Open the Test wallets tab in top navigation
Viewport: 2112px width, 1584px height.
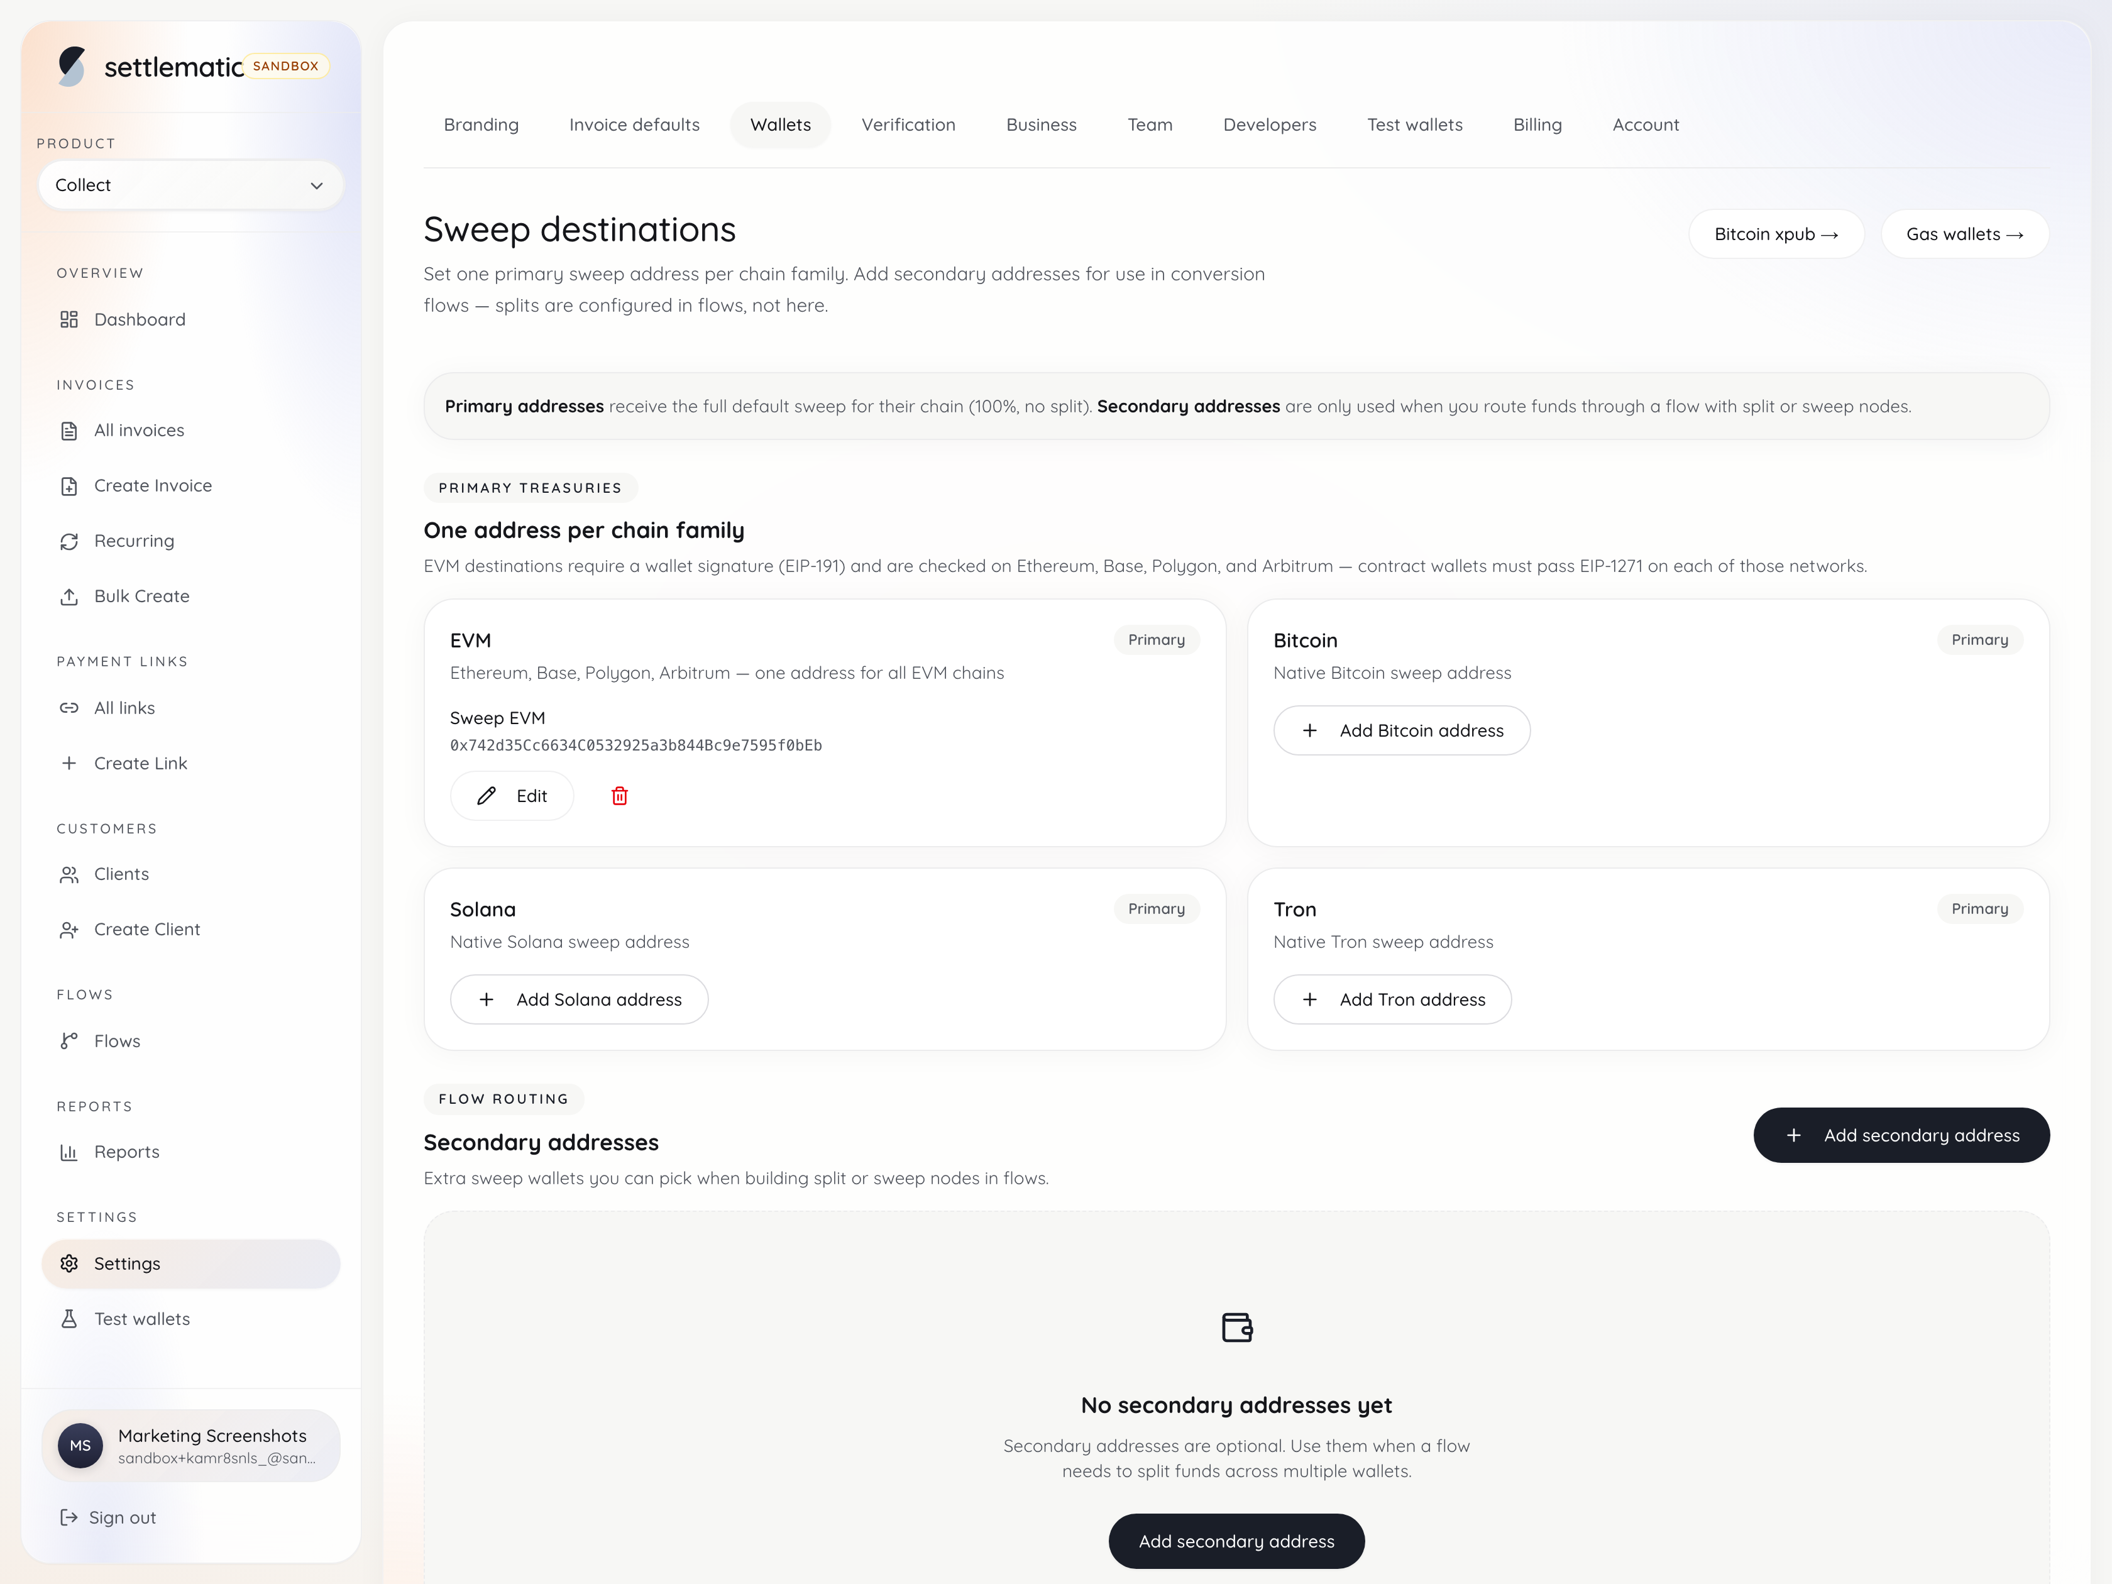tap(1414, 125)
